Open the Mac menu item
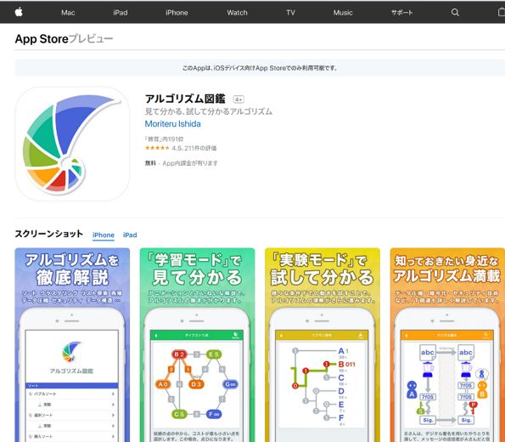 click(68, 13)
